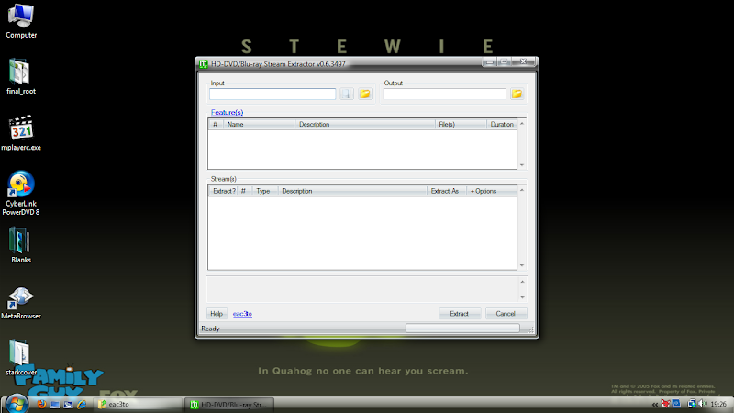The width and height of the screenshot is (734, 413).
Task: Select the final_root desktop folder
Action: [21, 77]
